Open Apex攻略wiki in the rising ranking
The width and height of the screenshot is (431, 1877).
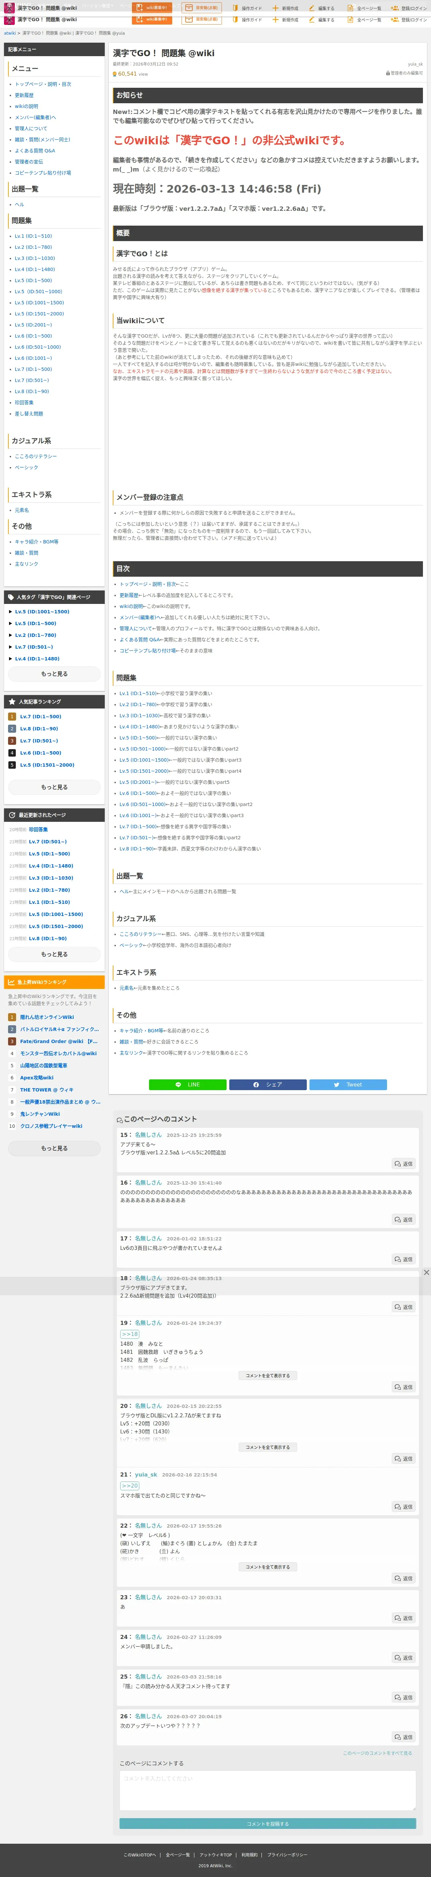(36, 1077)
